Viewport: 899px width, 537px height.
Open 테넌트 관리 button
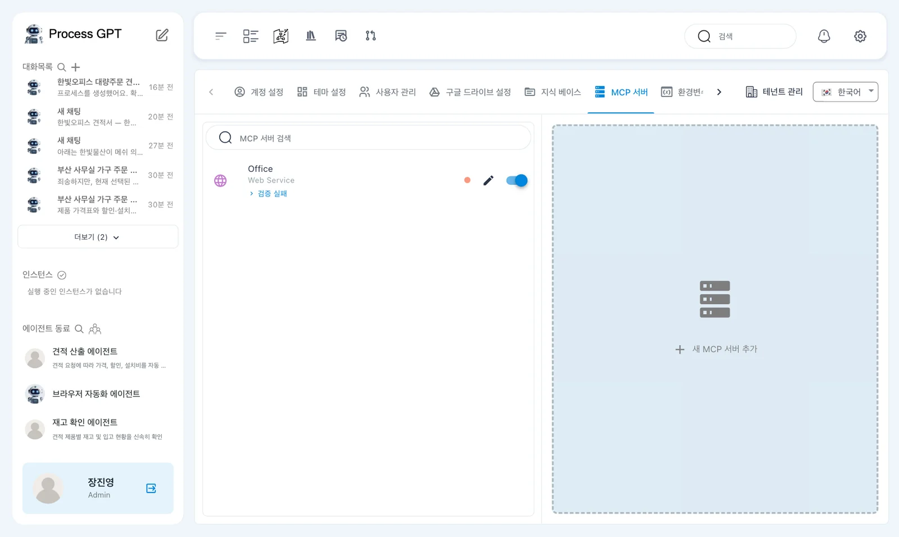(x=774, y=92)
